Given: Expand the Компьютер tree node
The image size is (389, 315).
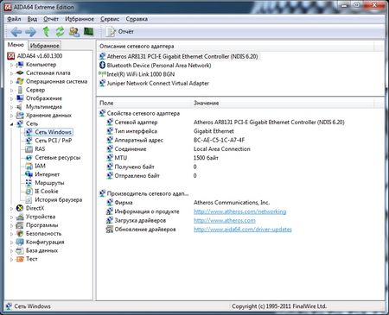Looking at the screenshot, I should tap(11, 65).
